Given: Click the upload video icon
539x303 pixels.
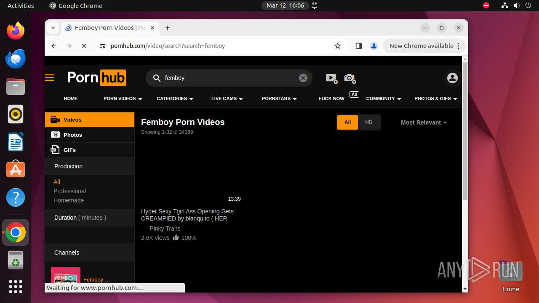Looking at the screenshot, I should pyautogui.click(x=331, y=78).
